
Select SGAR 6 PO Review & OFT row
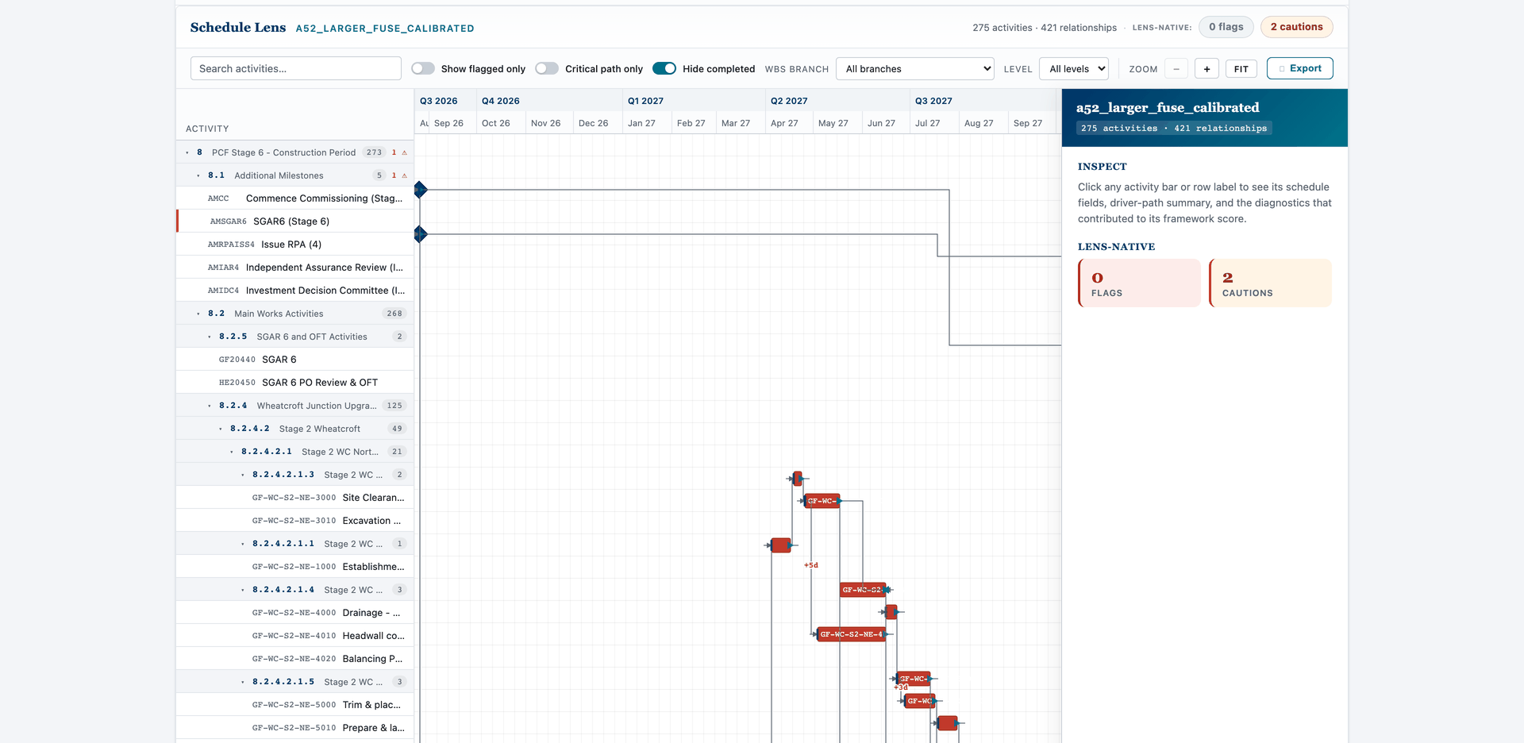(294, 383)
